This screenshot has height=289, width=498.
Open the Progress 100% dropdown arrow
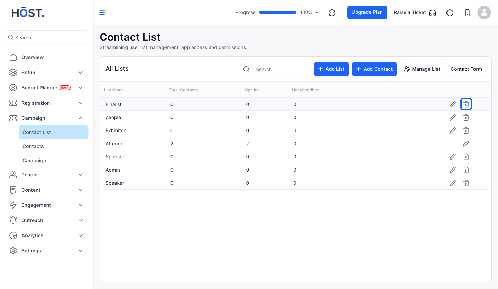coord(317,13)
